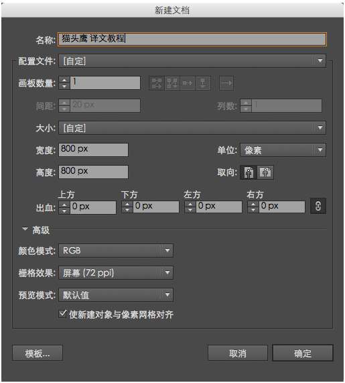The height and width of the screenshot is (383, 345).
Task: Open the 大小 size dropdown
Action: (x=192, y=127)
